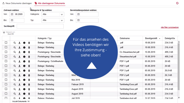Delete the PDF-2.pdf document via trash icon
This screenshot has height=103, width=184.
(x=29, y=75)
